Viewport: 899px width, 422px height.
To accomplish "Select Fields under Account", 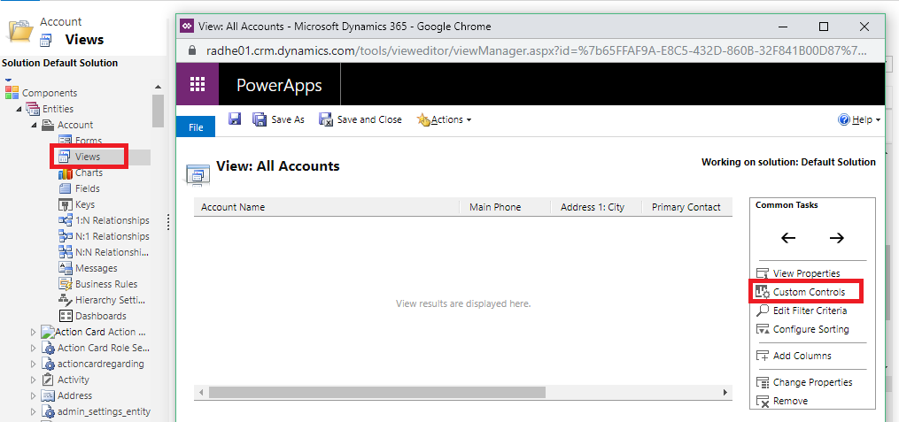I will pos(79,188).
